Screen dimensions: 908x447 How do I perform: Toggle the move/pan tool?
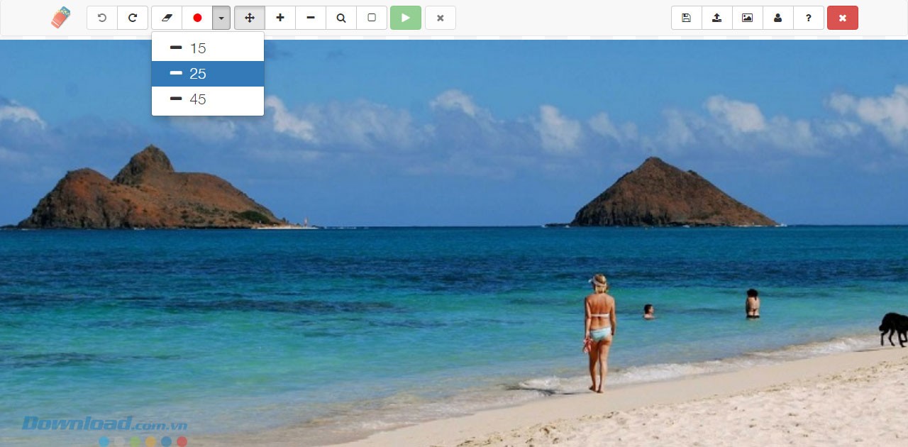click(250, 18)
